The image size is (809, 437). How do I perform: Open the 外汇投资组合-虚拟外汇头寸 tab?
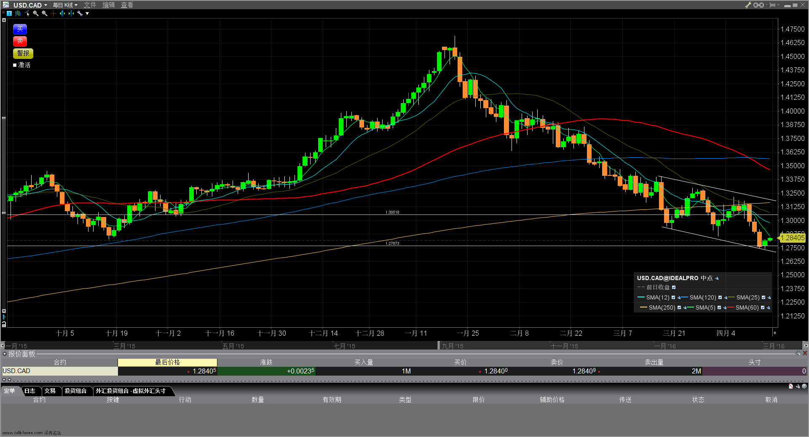point(131,391)
